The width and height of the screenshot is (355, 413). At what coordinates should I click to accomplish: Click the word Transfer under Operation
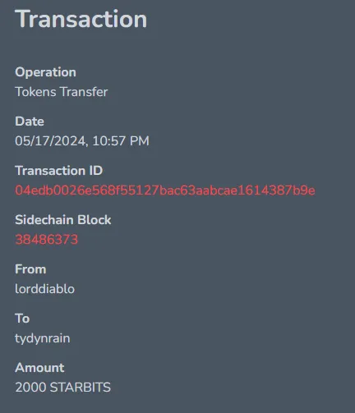(x=84, y=92)
